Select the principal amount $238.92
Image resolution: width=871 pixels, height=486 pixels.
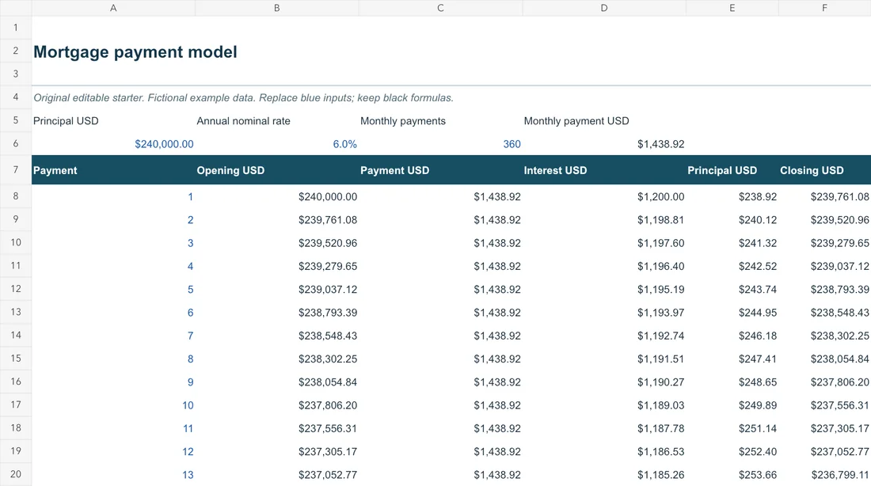coord(758,196)
